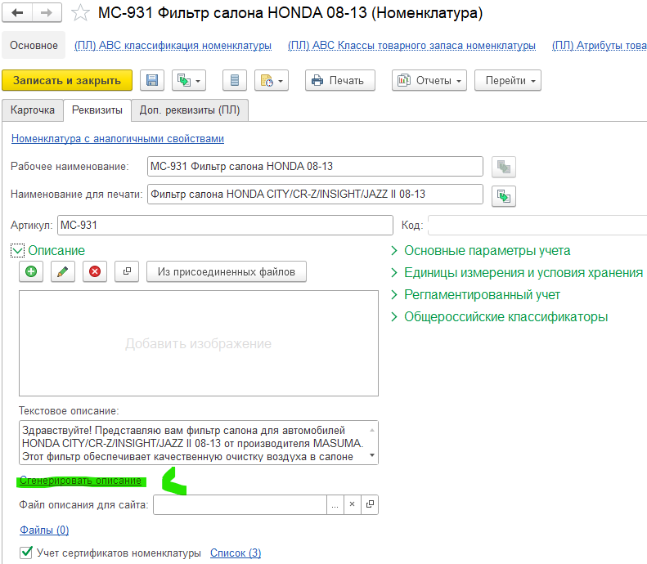This screenshot has width=647, height=564.
Task: Open (ПЛ) АВС классификация номенклатуры link
Action: [x=173, y=45]
